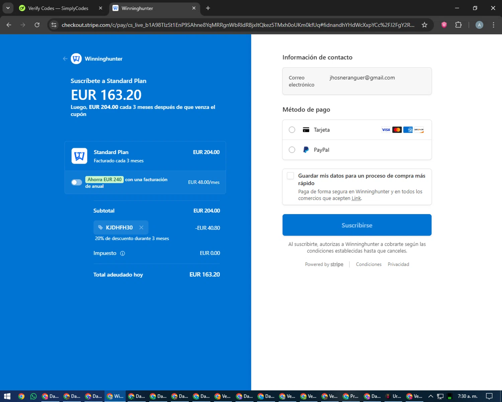Click the credit card icon beside Tarjeta
The image size is (502, 402).
(306, 130)
